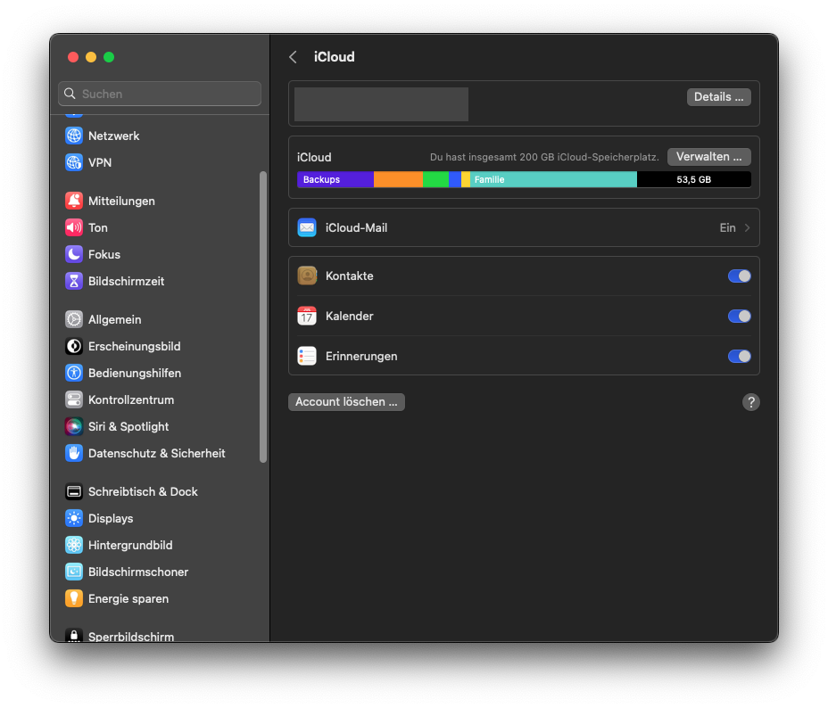
Task: Click the Backups storage bar segment
Action: pyautogui.click(x=335, y=179)
